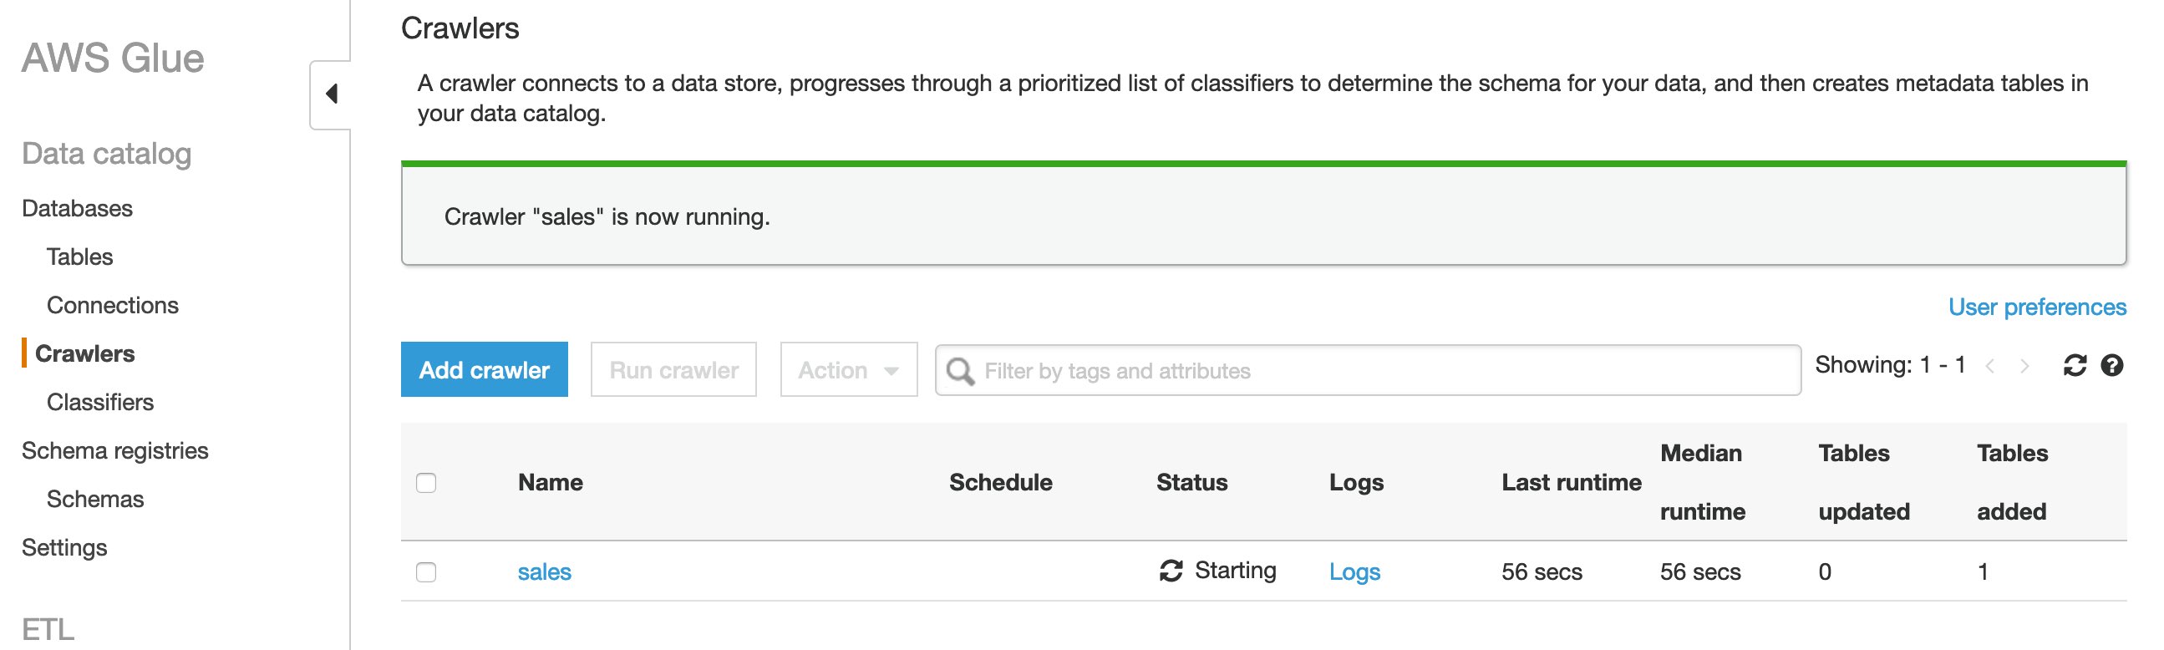Open User preferences
2164x650 pixels.
pyautogui.click(x=2037, y=307)
